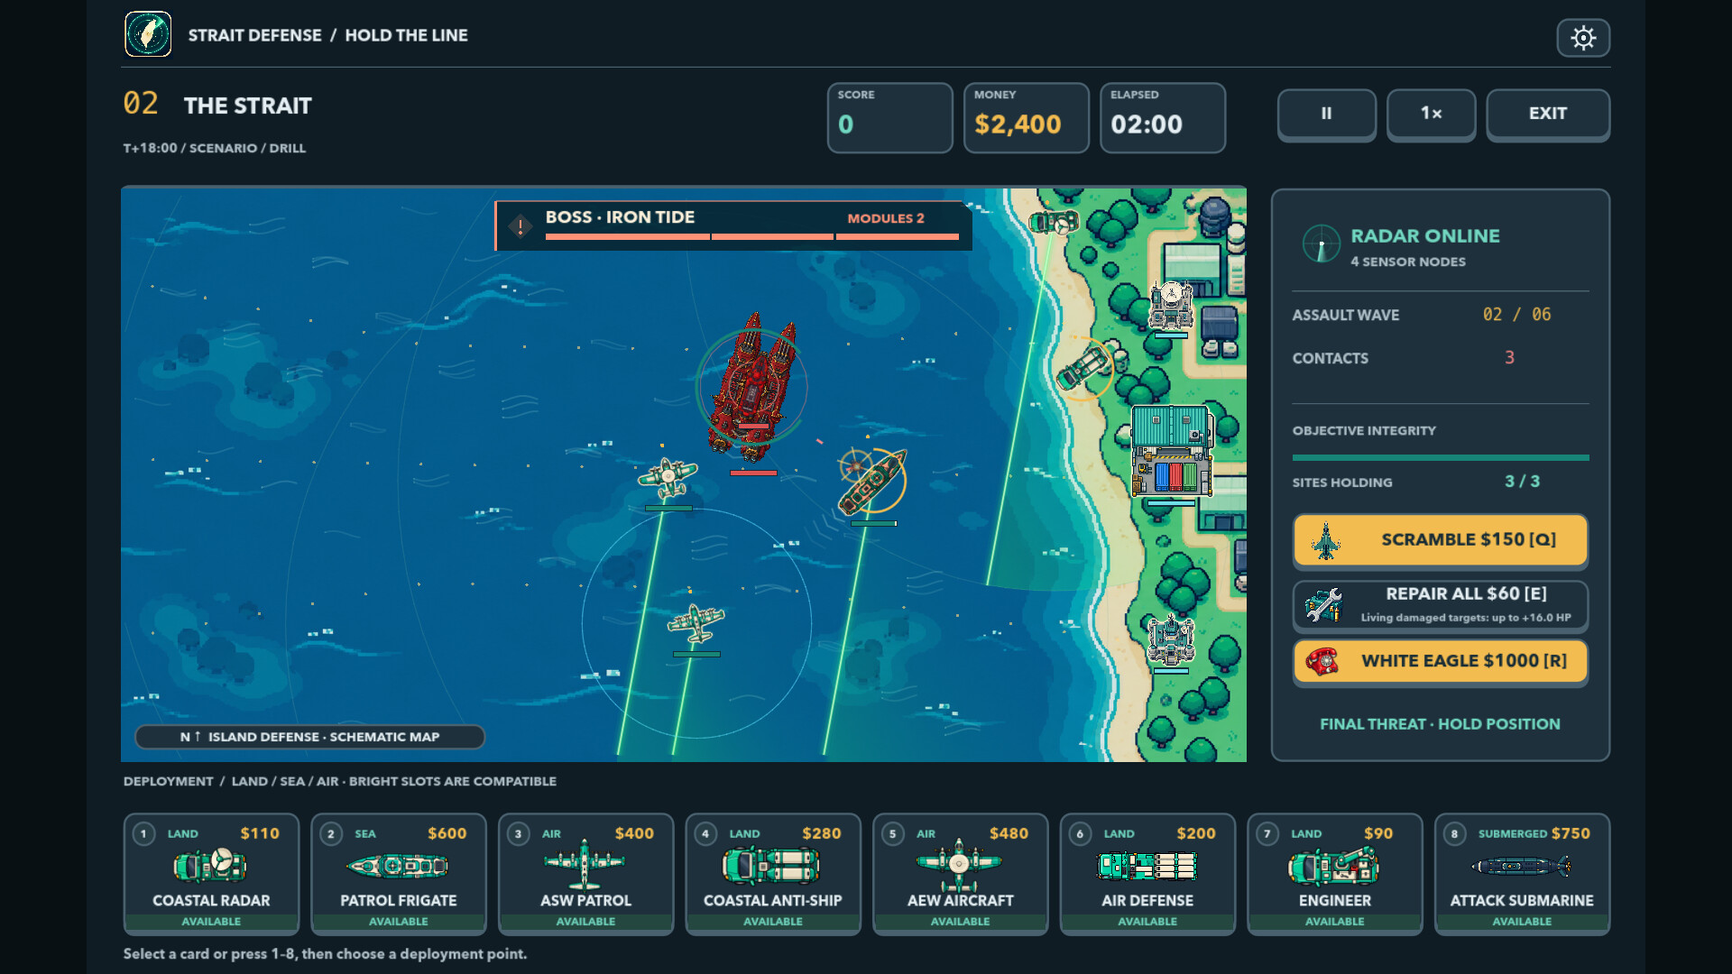
Task: Call White Eagle for $1000
Action: tap(1441, 661)
